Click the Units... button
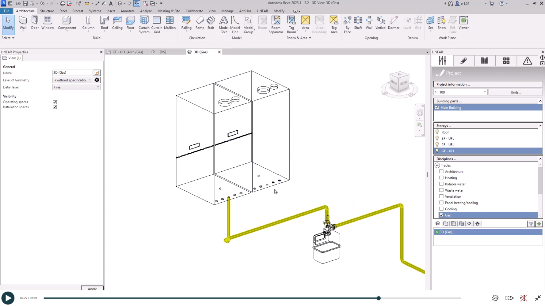This screenshot has height=306, width=545. (x=516, y=92)
